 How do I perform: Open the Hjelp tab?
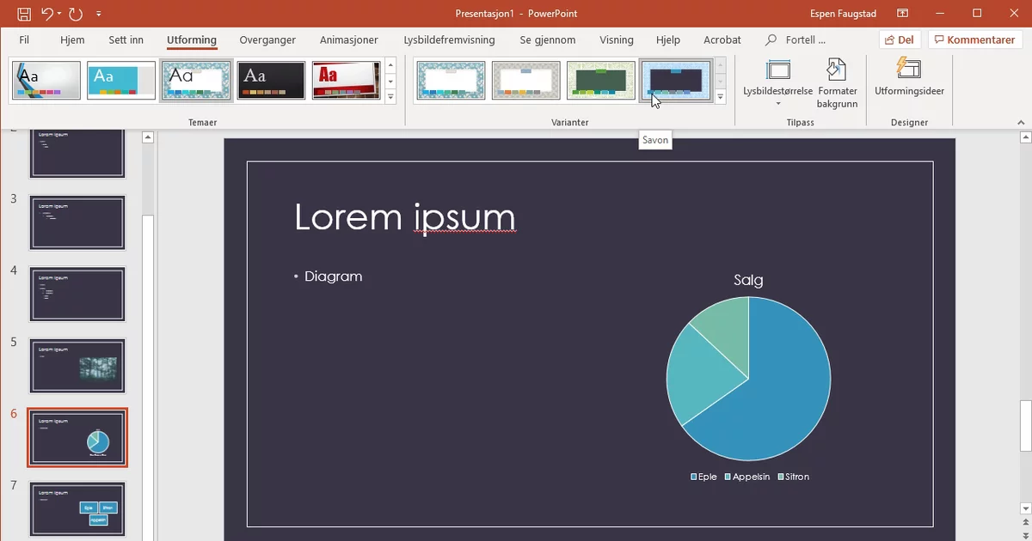click(668, 40)
